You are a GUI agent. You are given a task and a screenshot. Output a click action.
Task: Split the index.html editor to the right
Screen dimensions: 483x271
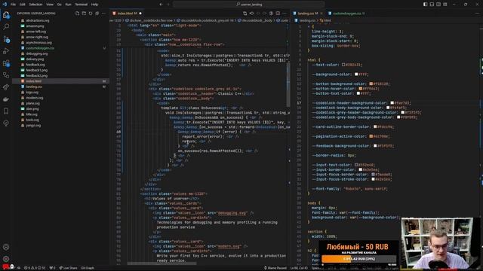(278, 14)
